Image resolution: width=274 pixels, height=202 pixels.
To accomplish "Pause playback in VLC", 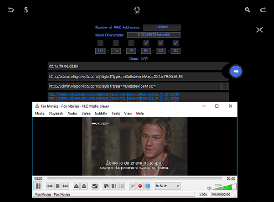I will coord(38,186).
